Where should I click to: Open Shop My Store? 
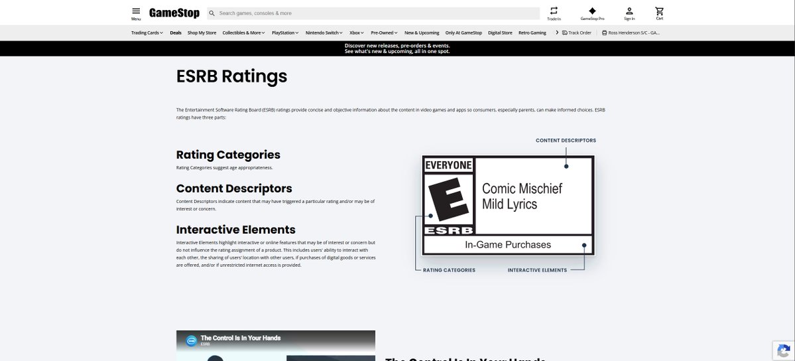[x=202, y=33]
